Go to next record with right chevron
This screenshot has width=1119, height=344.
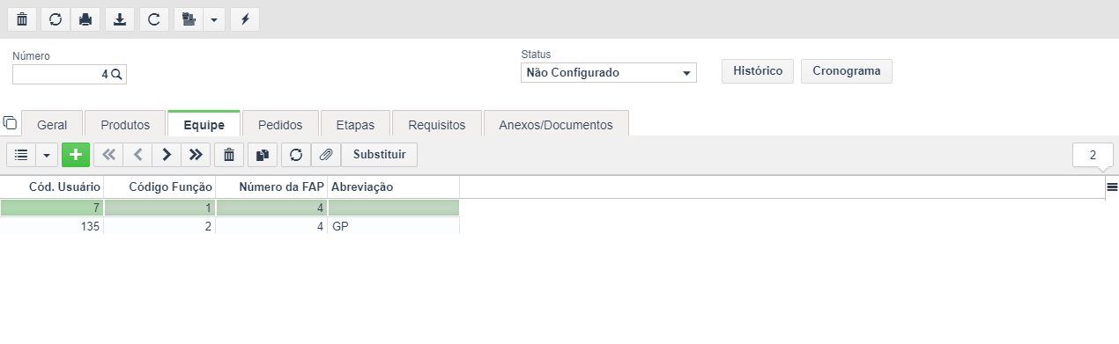coord(167,155)
